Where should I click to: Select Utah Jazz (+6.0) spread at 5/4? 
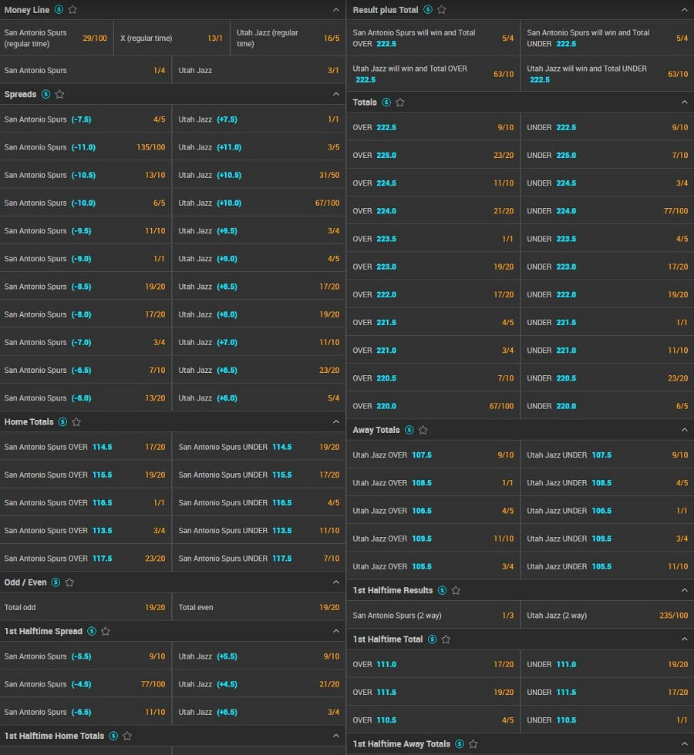tap(259, 398)
